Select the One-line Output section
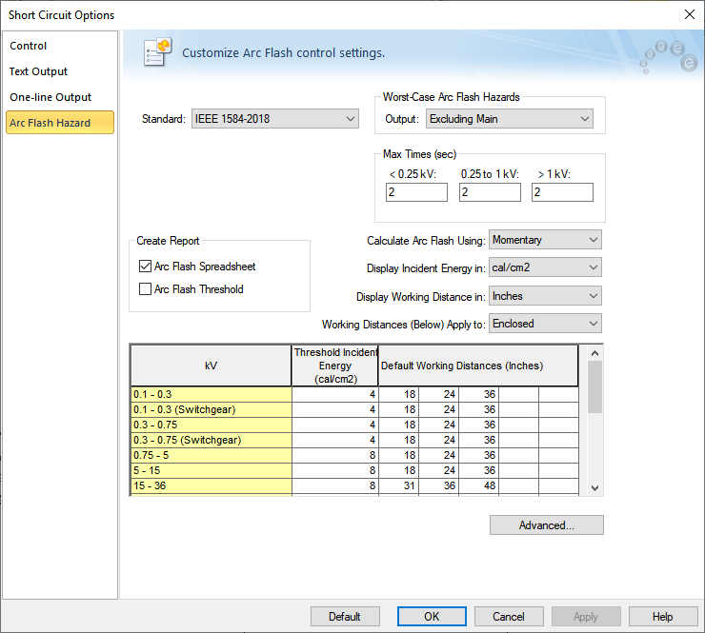The height and width of the screenshot is (633, 705). pyautogui.click(x=50, y=97)
